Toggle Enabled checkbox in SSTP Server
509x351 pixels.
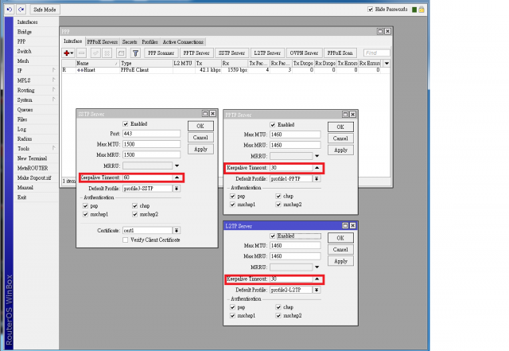126,124
